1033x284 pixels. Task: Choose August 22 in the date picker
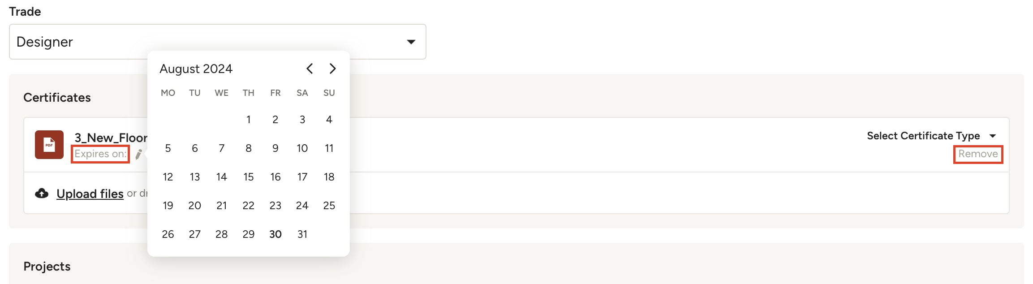(249, 206)
